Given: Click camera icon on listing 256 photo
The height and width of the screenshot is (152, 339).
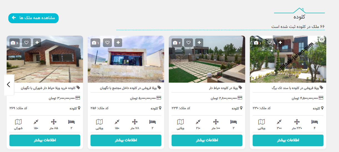Looking at the screenshot, I should (96, 43).
